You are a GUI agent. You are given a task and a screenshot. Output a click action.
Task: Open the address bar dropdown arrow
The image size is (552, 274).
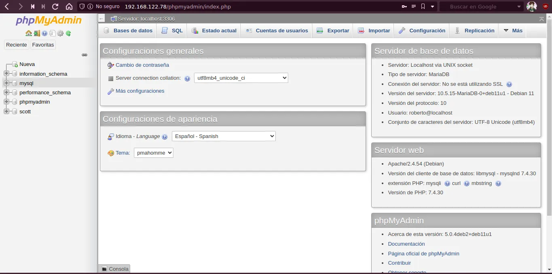(x=433, y=6)
